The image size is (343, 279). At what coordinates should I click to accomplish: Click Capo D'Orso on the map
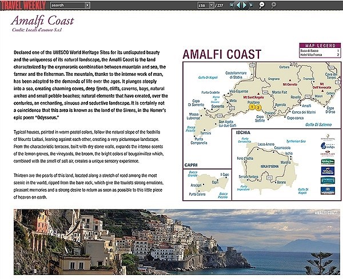tap(330, 110)
